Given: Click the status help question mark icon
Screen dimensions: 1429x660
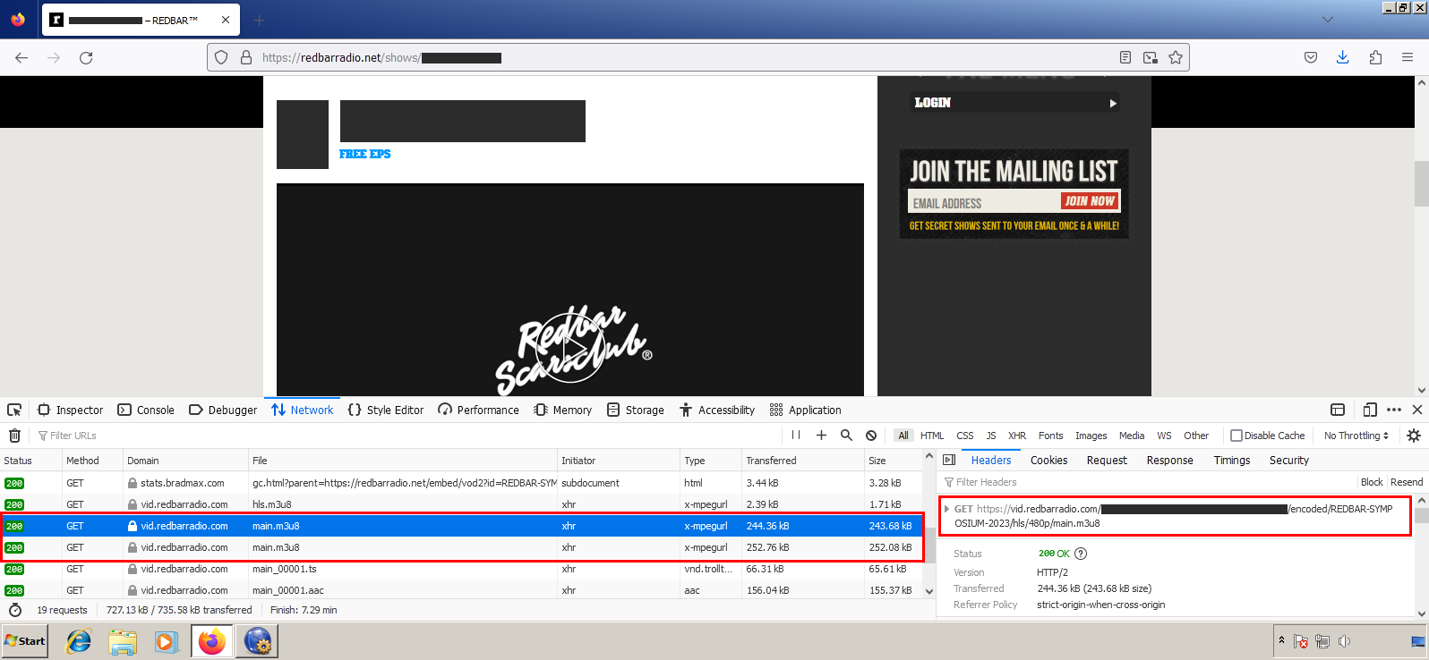Looking at the screenshot, I should click(x=1081, y=554).
